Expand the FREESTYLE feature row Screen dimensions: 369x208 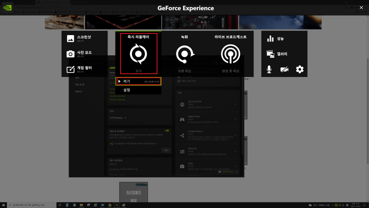[x=207, y=152]
